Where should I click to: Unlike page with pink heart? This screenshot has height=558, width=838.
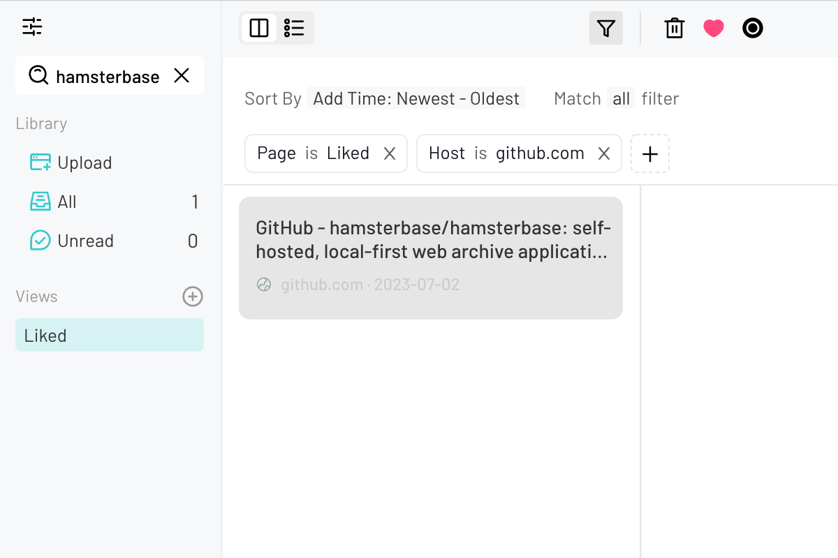tap(713, 28)
